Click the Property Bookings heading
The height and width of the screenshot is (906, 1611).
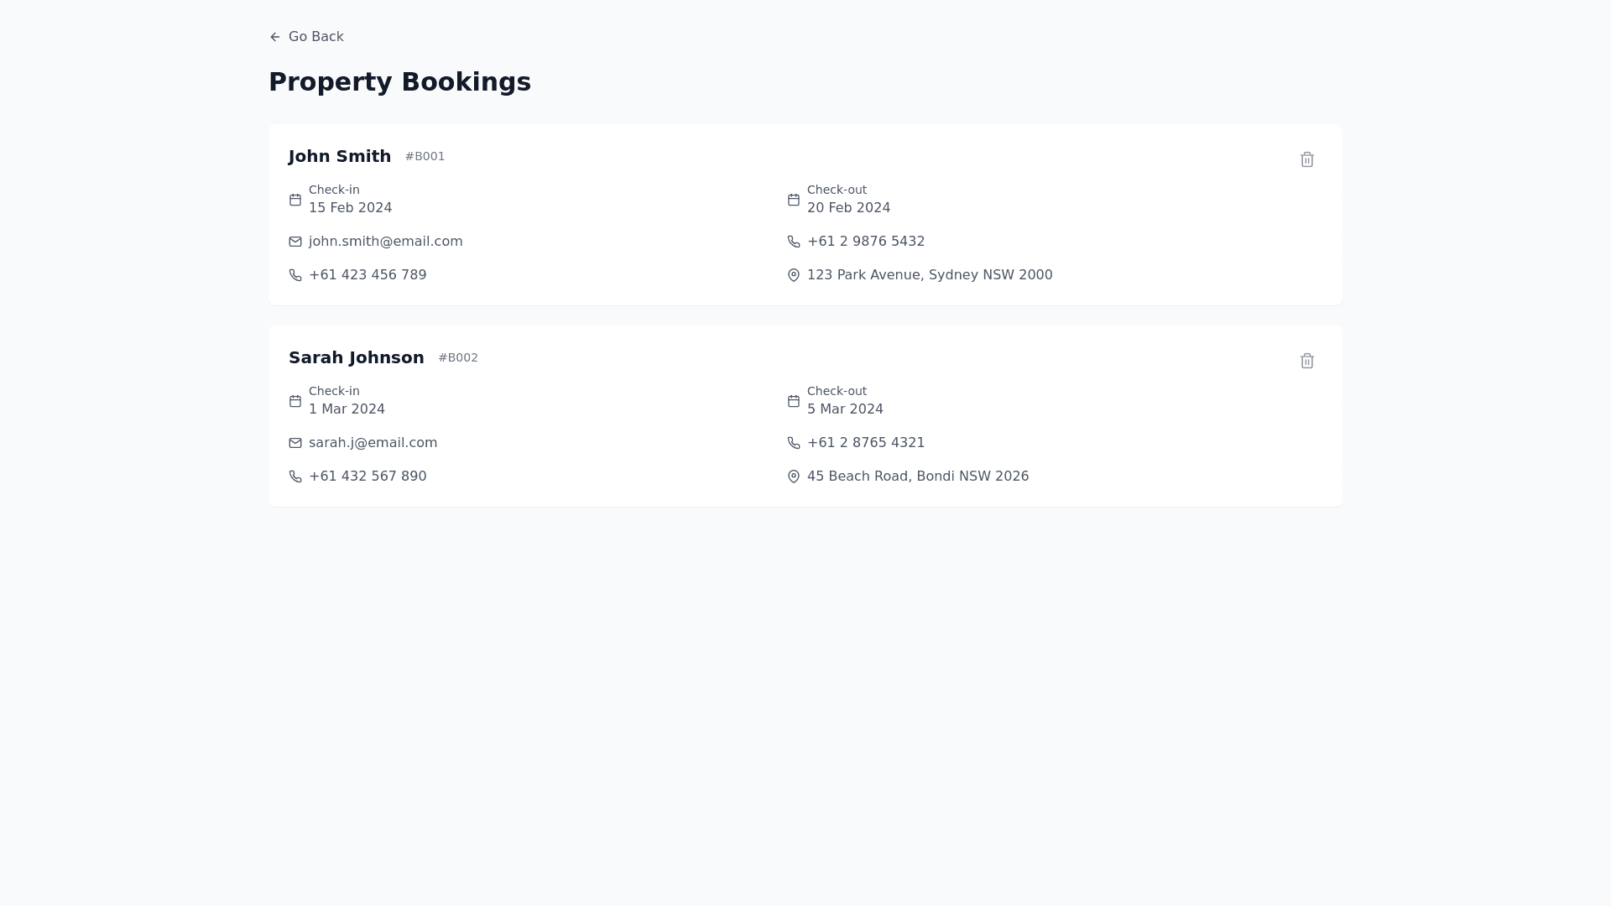click(399, 82)
